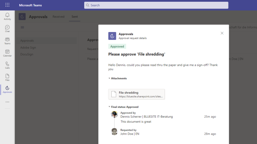Open the app launcher waffle icon
The width and height of the screenshot is (257, 144).
click(7, 5)
